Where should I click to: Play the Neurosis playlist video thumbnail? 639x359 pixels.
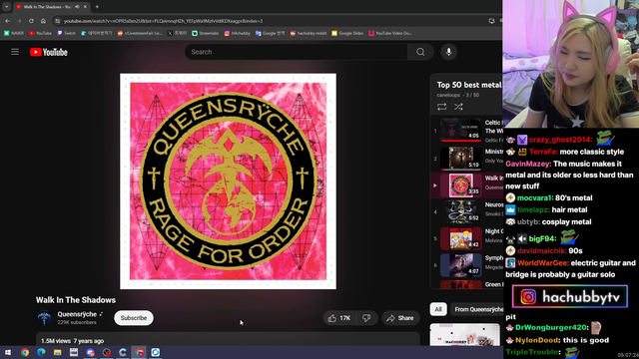point(460,211)
